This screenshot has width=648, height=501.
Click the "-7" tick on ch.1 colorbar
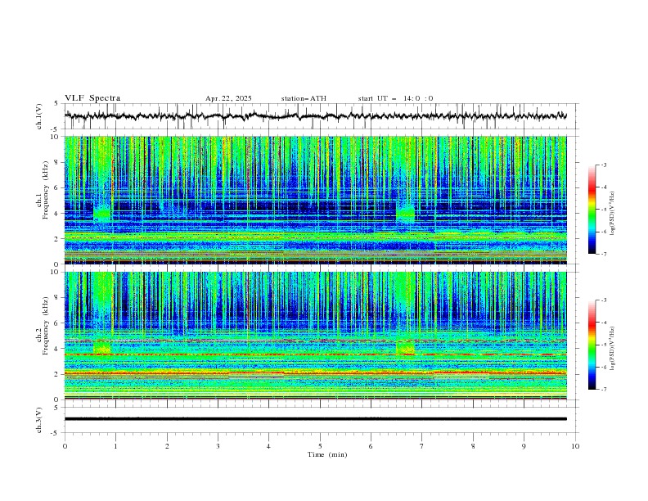pyautogui.click(x=604, y=255)
